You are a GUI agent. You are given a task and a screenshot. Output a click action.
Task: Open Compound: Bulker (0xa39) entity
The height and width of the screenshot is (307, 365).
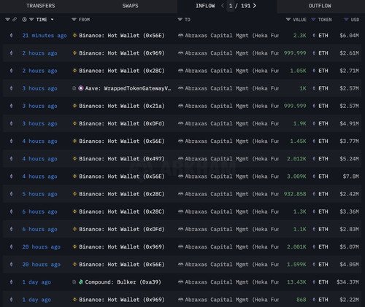[123, 282]
